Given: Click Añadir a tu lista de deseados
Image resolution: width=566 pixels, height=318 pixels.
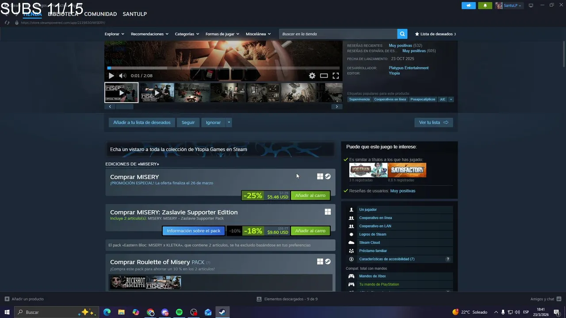Looking at the screenshot, I should click(x=142, y=122).
